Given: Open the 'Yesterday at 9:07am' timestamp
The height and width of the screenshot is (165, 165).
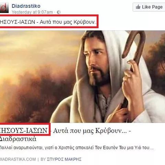Looking at the screenshot, I should pyautogui.click(x=32, y=12).
